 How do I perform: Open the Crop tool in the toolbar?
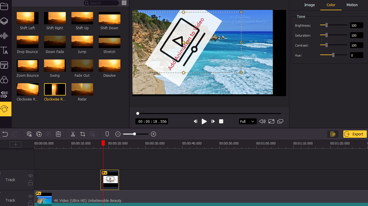[x=83, y=134]
